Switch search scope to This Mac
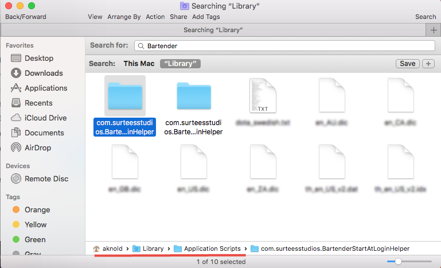This screenshot has width=441, height=268. (x=139, y=64)
